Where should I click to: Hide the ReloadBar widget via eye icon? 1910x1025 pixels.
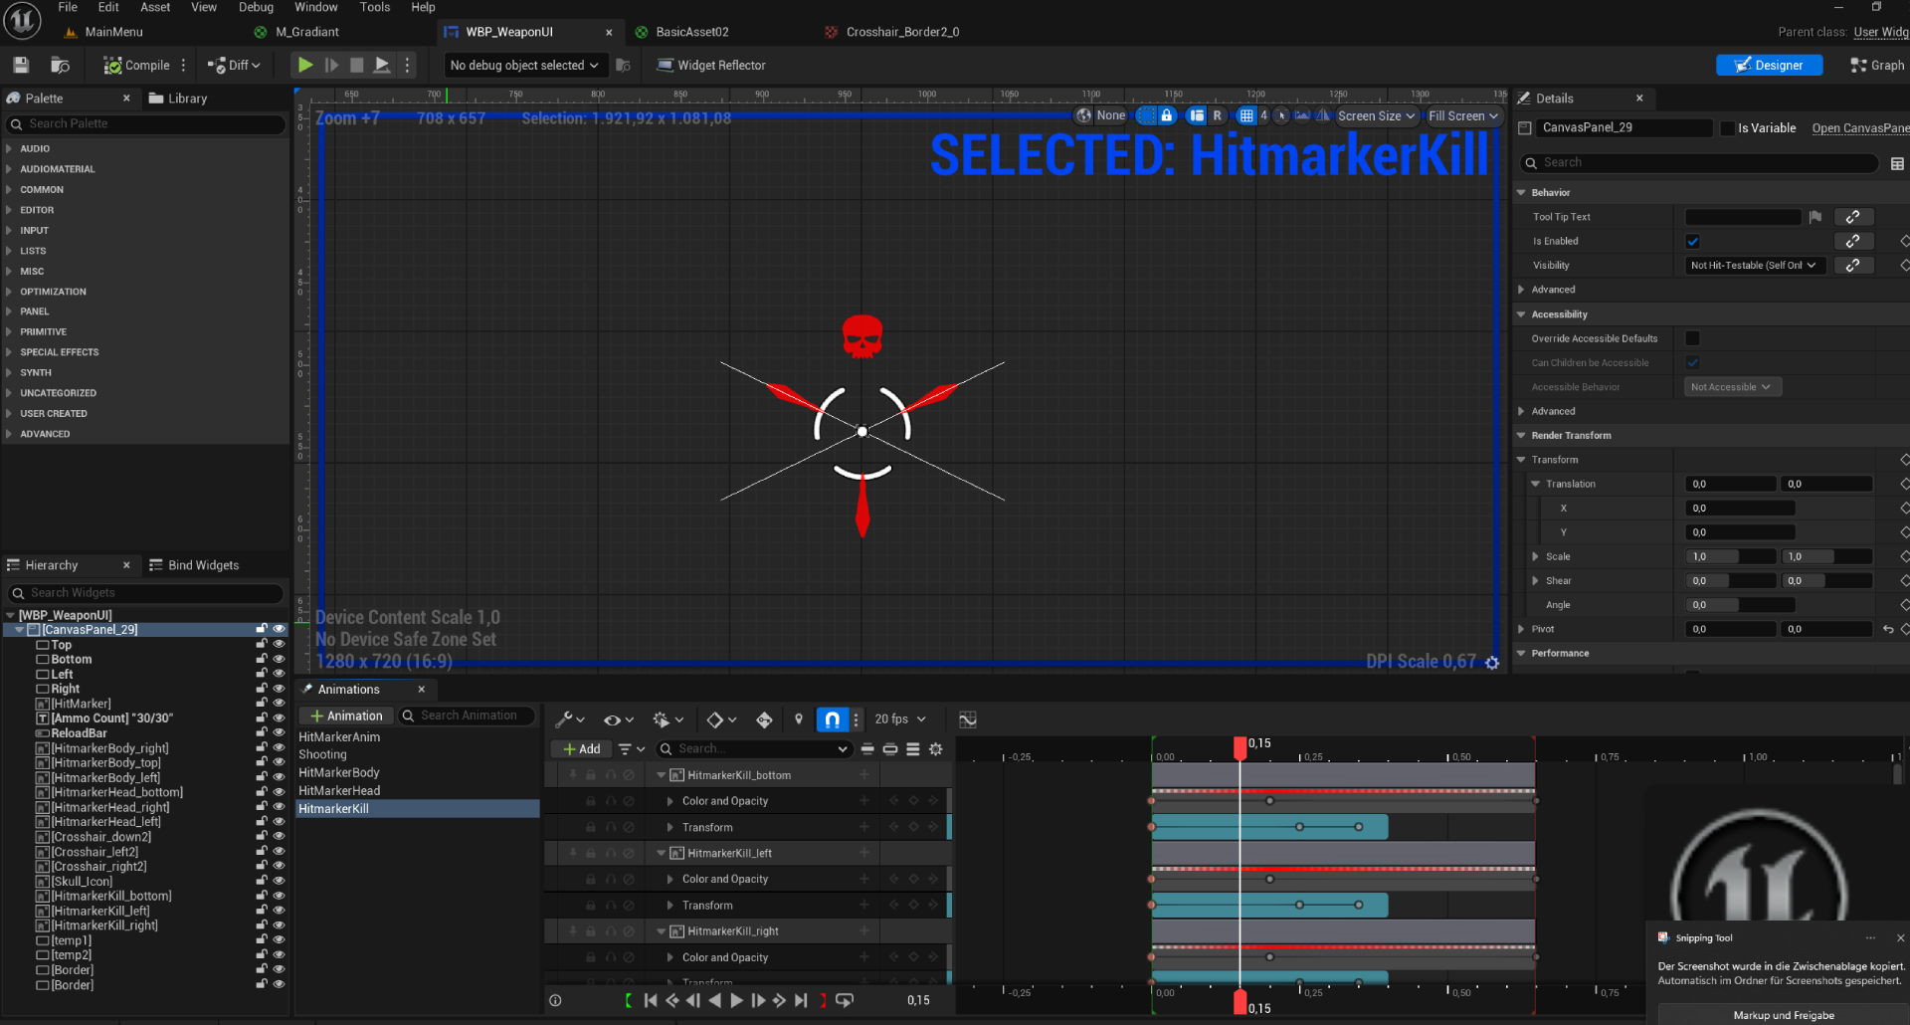tap(279, 733)
